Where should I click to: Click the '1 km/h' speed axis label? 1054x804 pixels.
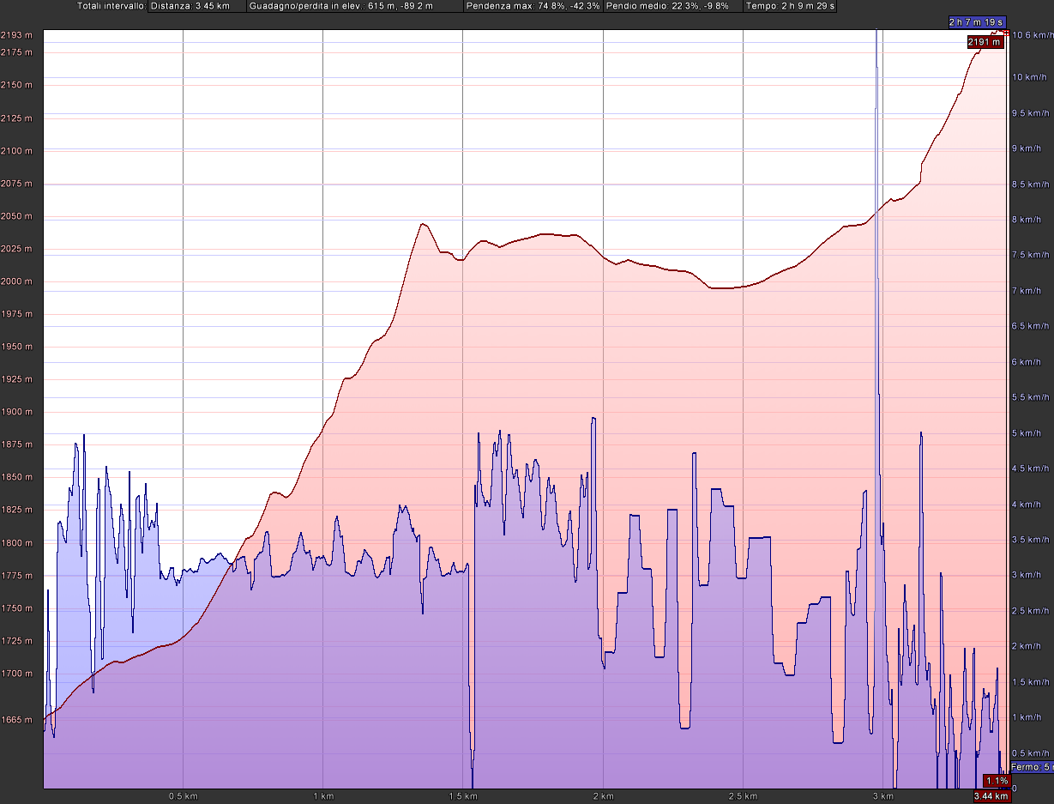coord(1029,717)
